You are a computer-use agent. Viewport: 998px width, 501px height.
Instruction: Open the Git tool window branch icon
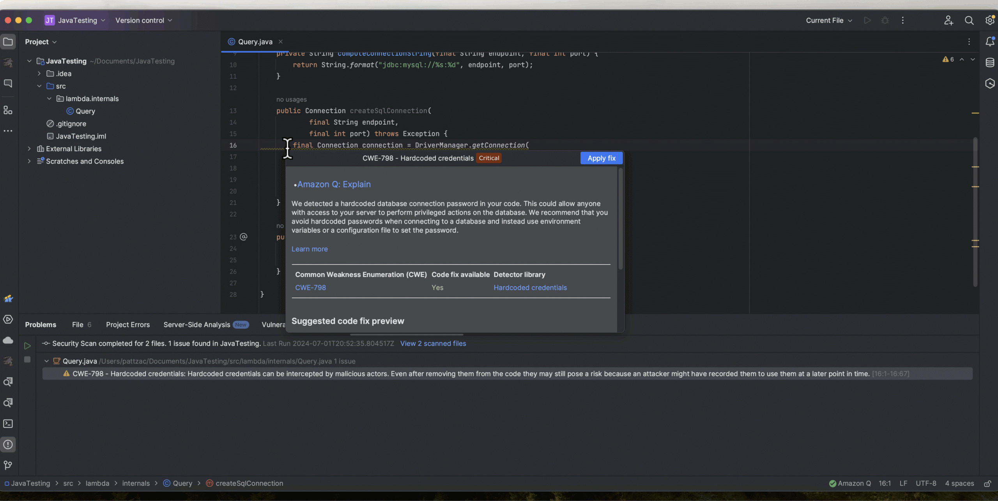point(8,465)
